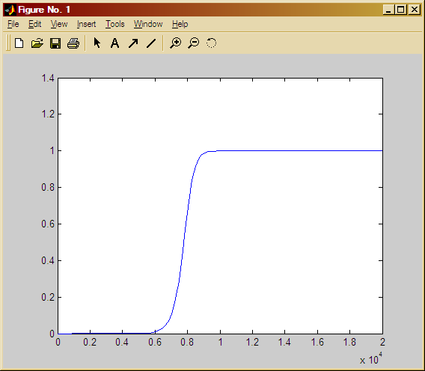The image size is (425, 371).
Task: Enable the Zoom Out magnifier
Action: click(x=194, y=43)
